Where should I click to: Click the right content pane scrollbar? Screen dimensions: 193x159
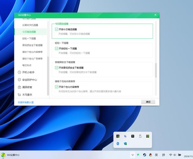(156, 70)
